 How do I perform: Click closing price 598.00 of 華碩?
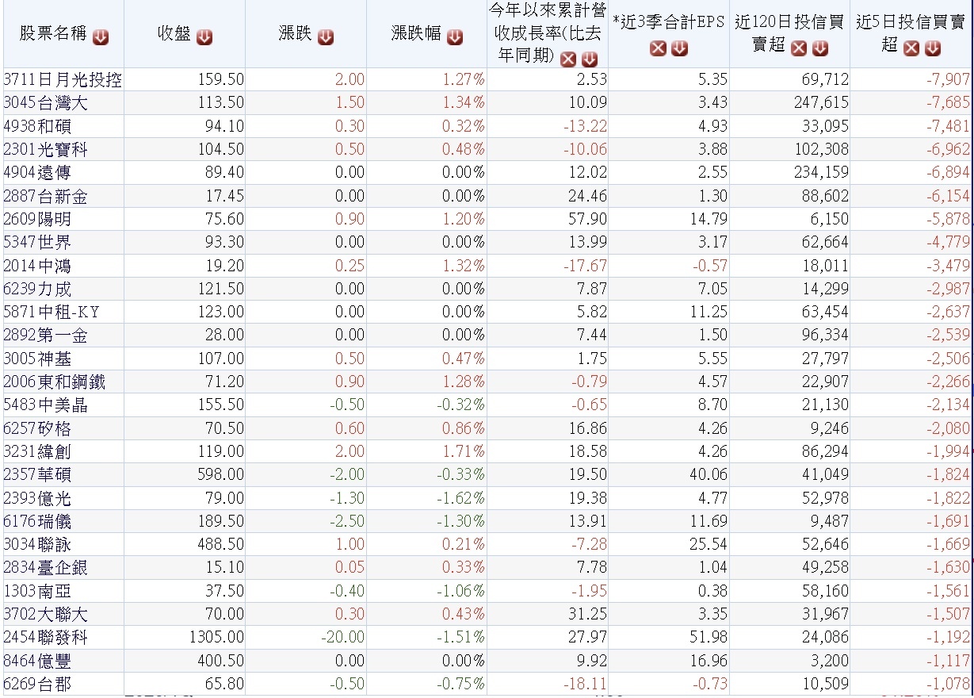pos(221,475)
